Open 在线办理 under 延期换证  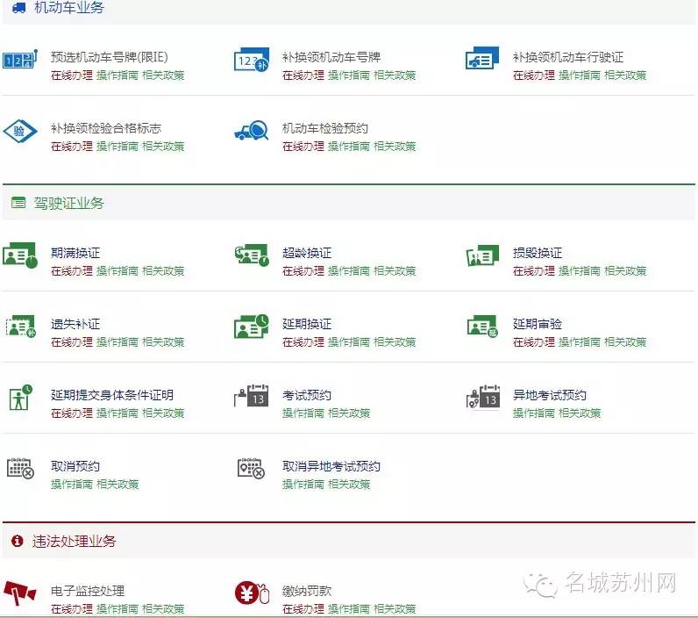(x=303, y=342)
